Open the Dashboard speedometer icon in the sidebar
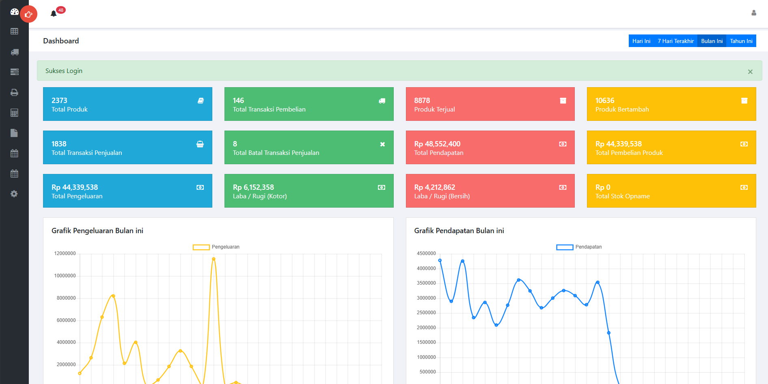Viewport: 768px width, 384px height. [x=14, y=12]
